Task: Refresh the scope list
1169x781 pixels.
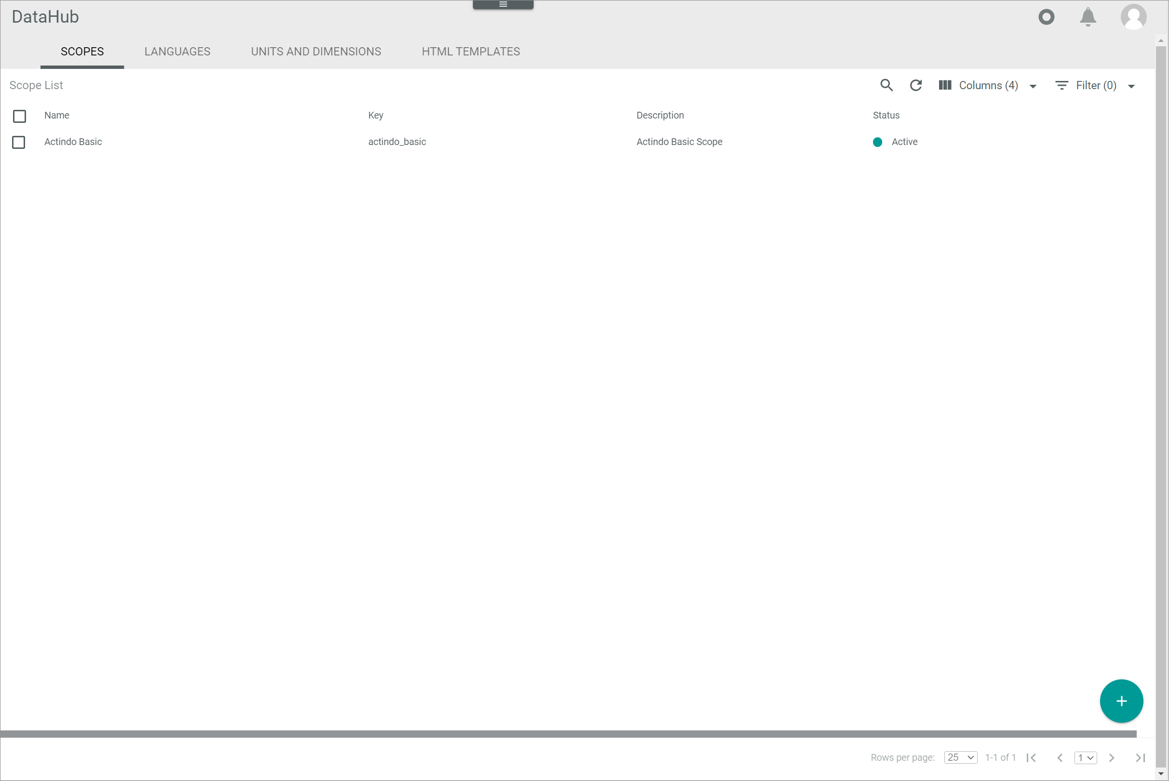Action: [x=916, y=85]
